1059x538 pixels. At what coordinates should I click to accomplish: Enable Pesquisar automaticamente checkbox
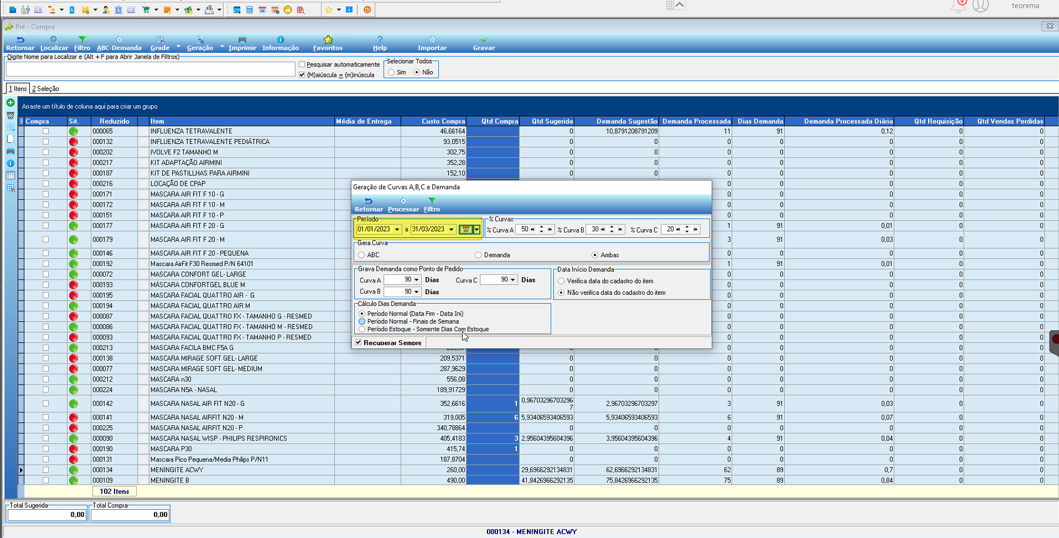[x=302, y=65]
